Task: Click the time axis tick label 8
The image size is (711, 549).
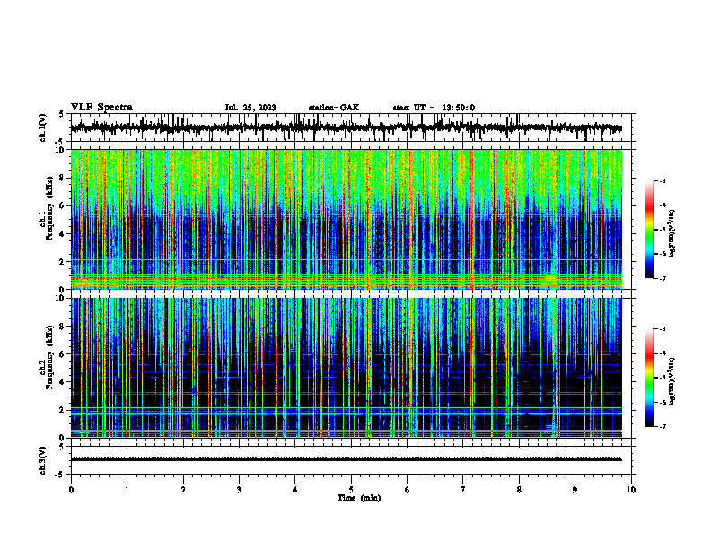Action: [519, 490]
